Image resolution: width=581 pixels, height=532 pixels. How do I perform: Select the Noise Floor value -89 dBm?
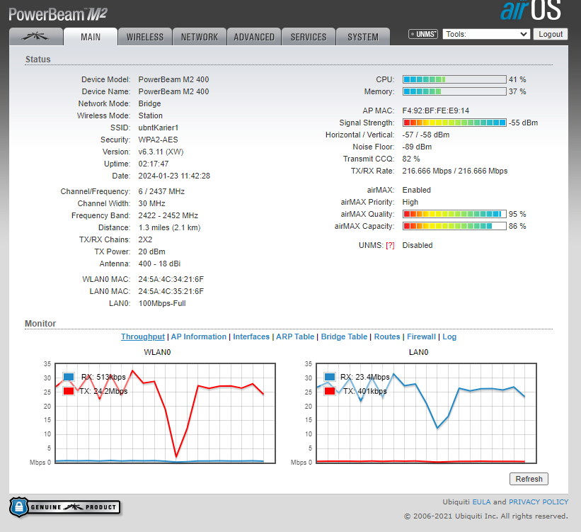[417, 147]
